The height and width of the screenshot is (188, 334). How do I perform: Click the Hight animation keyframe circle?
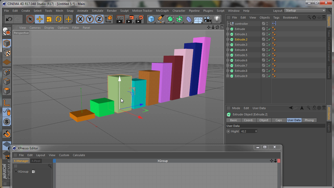(x=229, y=131)
